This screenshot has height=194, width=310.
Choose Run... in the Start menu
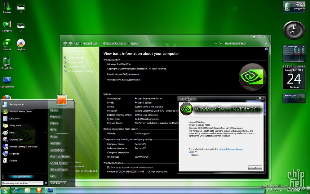pos(53,176)
